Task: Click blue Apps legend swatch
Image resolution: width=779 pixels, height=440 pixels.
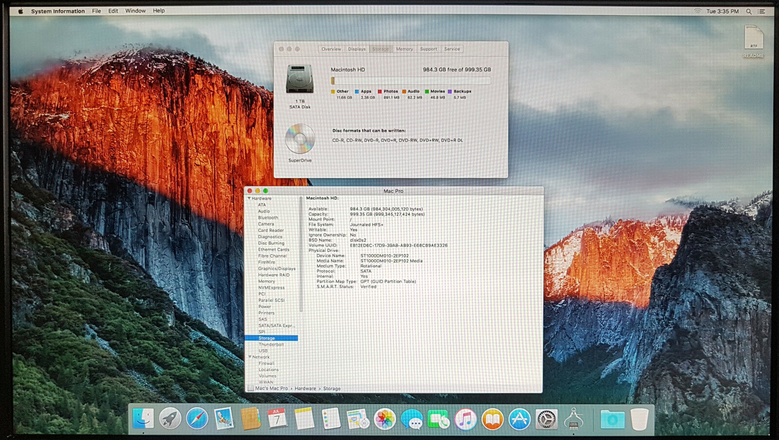Action: point(357,91)
